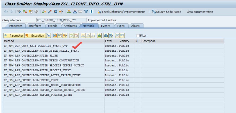This screenshot has width=236, height=113.
Task: Click the Undo arrow icon in methods toolbar
Action: pyautogui.click(x=122, y=36)
